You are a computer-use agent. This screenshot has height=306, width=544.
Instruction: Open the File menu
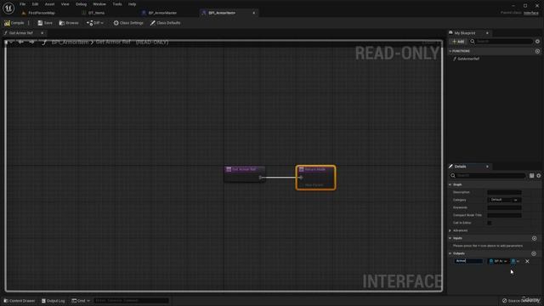23,4
